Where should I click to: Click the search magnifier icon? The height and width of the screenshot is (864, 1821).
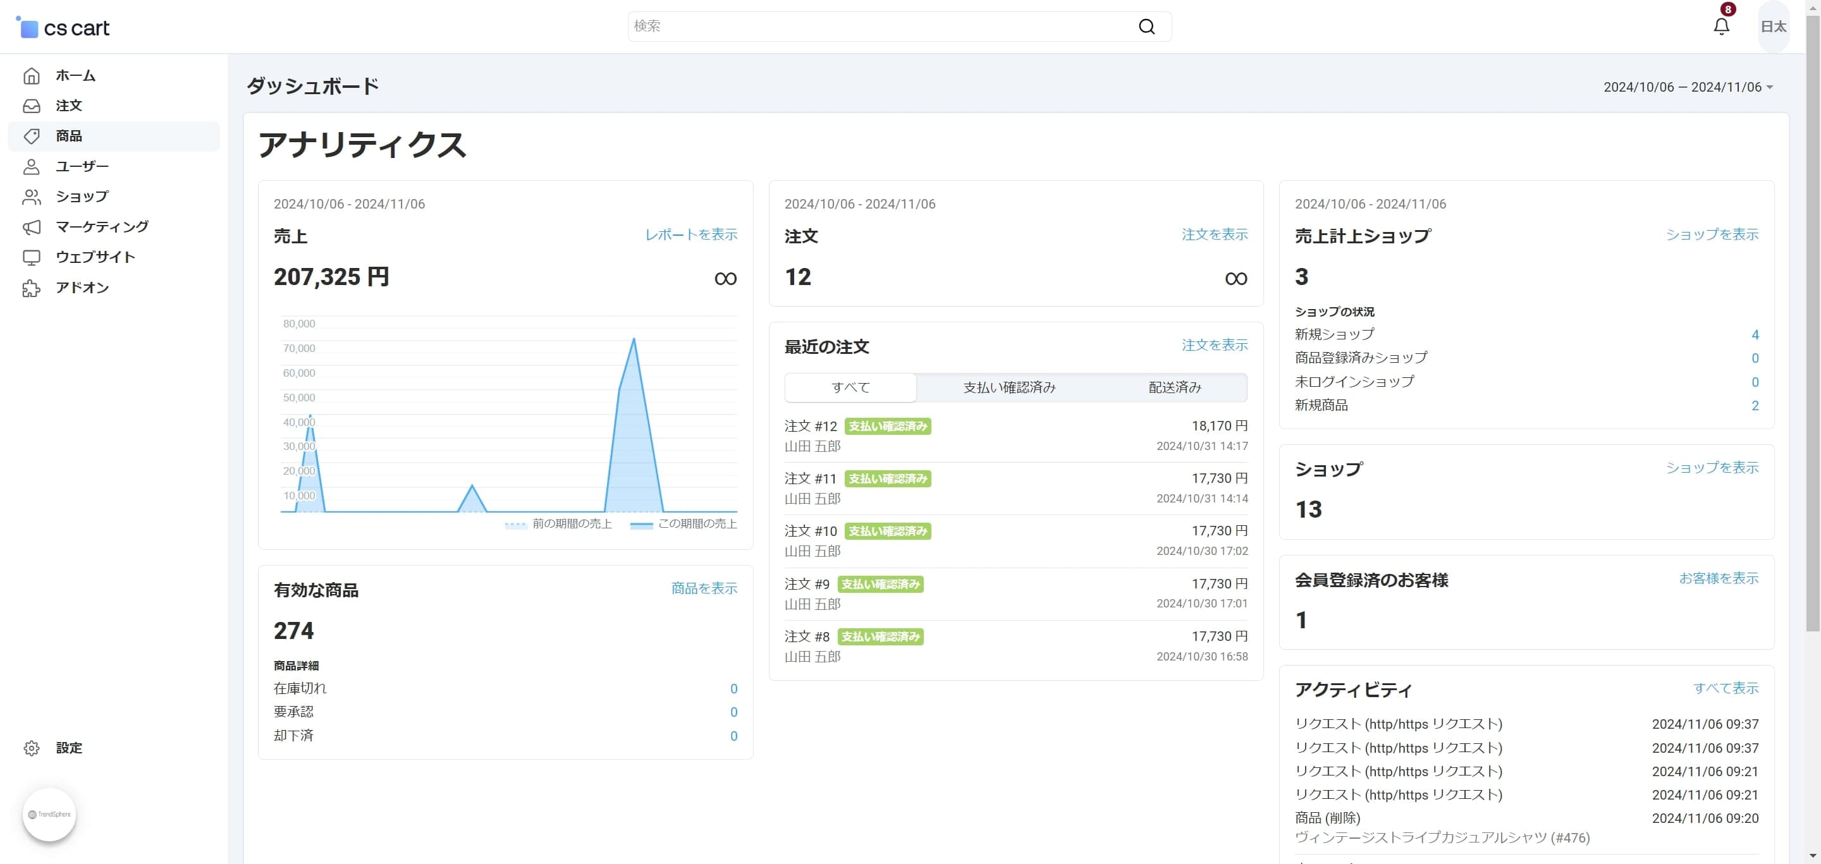coord(1146,26)
